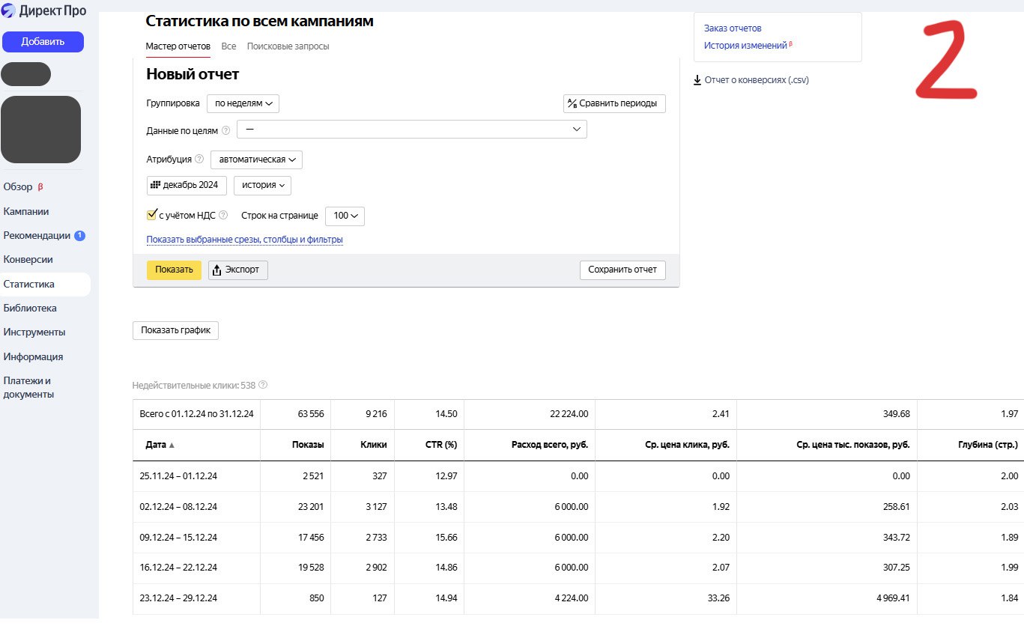The height and width of the screenshot is (626, 1024).
Task: Click the total spend value 22 224.00
Action: [569, 414]
